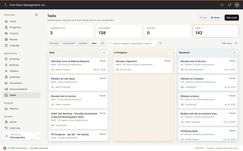Click First Class Management, Inc. title
This screenshot has width=243, height=151.
28,5
